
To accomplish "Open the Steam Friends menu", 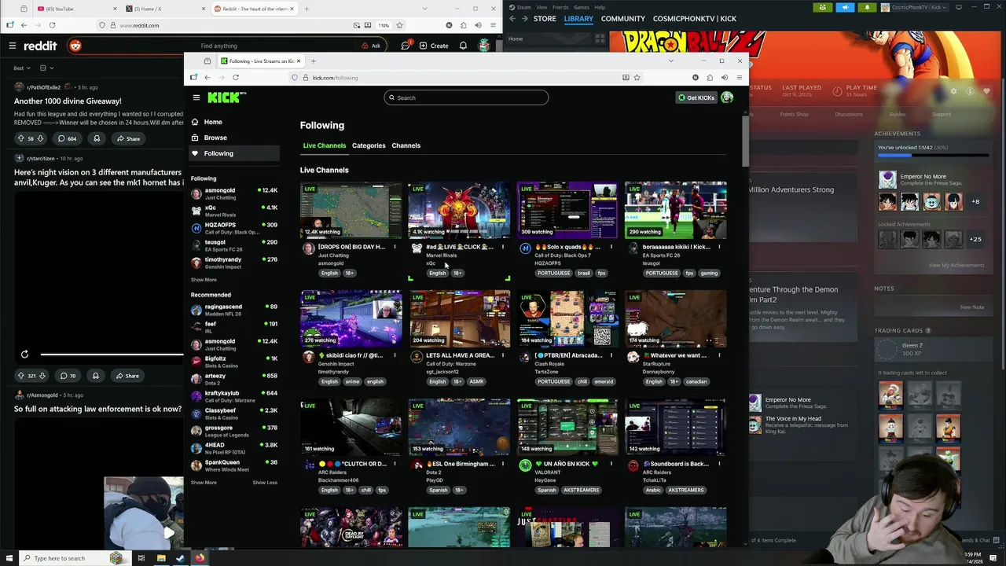I will pos(560,7).
